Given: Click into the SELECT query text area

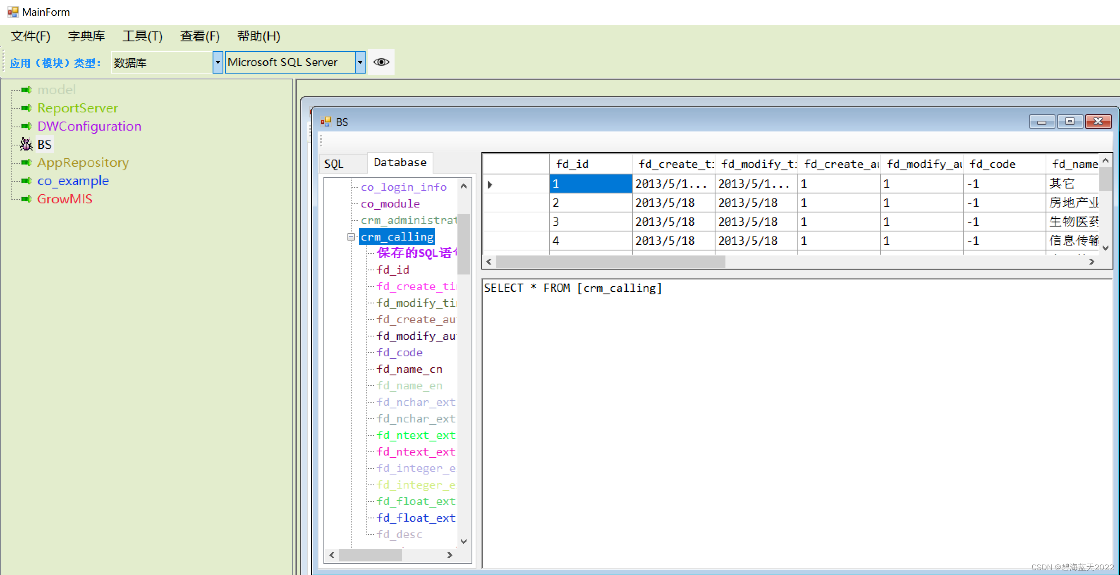Looking at the screenshot, I should [x=783, y=391].
